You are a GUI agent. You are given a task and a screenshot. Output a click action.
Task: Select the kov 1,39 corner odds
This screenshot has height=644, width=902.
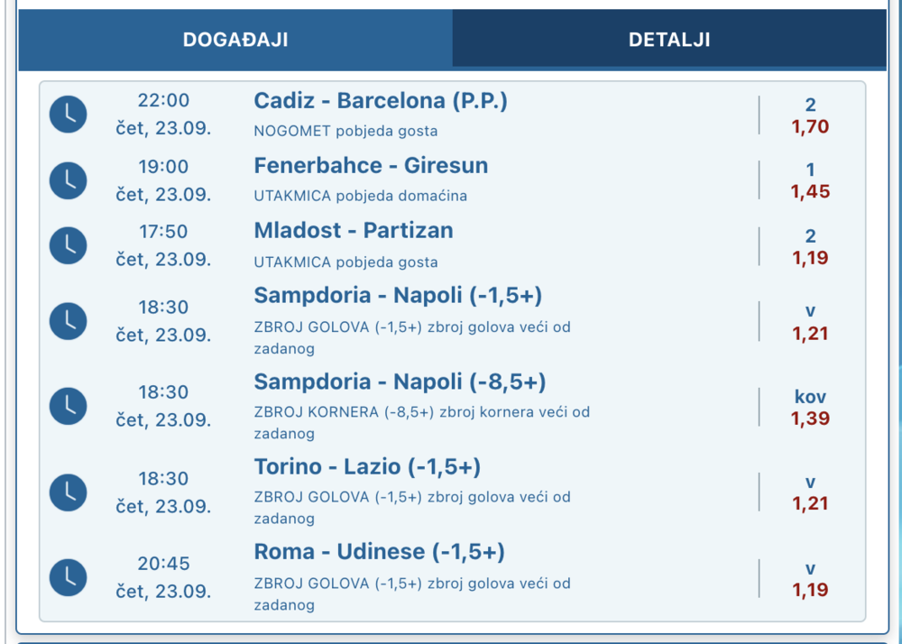coord(810,409)
